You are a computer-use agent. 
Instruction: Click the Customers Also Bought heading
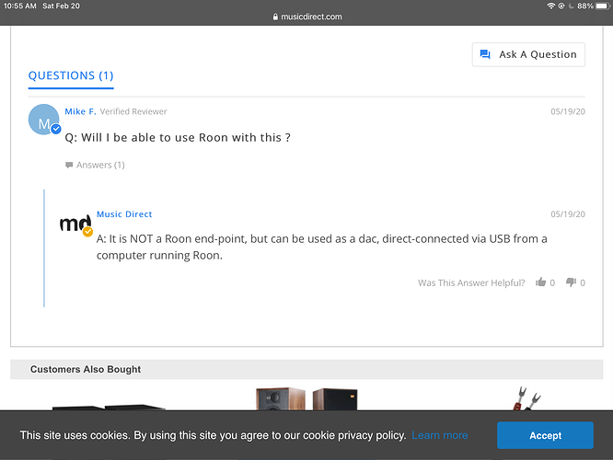click(86, 369)
